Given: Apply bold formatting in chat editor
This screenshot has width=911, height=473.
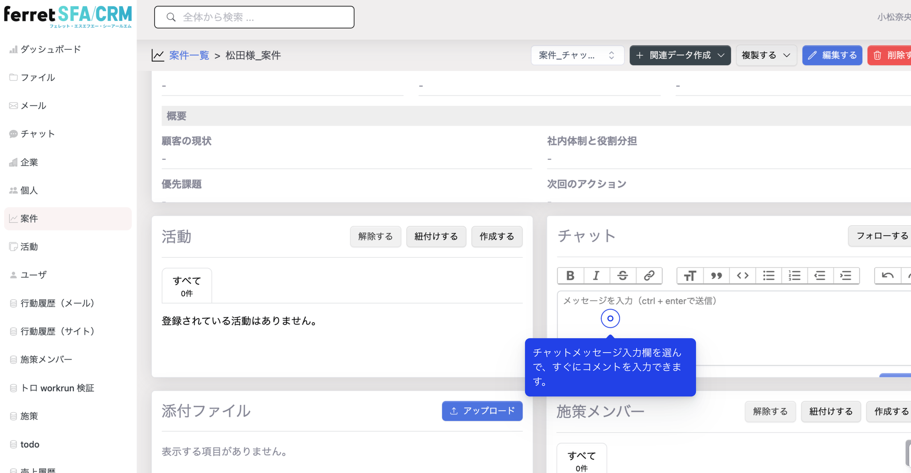Looking at the screenshot, I should click(x=570, y=276).
